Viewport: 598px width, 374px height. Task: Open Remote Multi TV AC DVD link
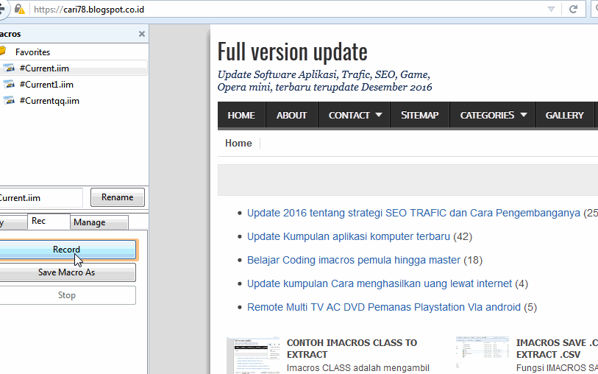coord(384,307)
